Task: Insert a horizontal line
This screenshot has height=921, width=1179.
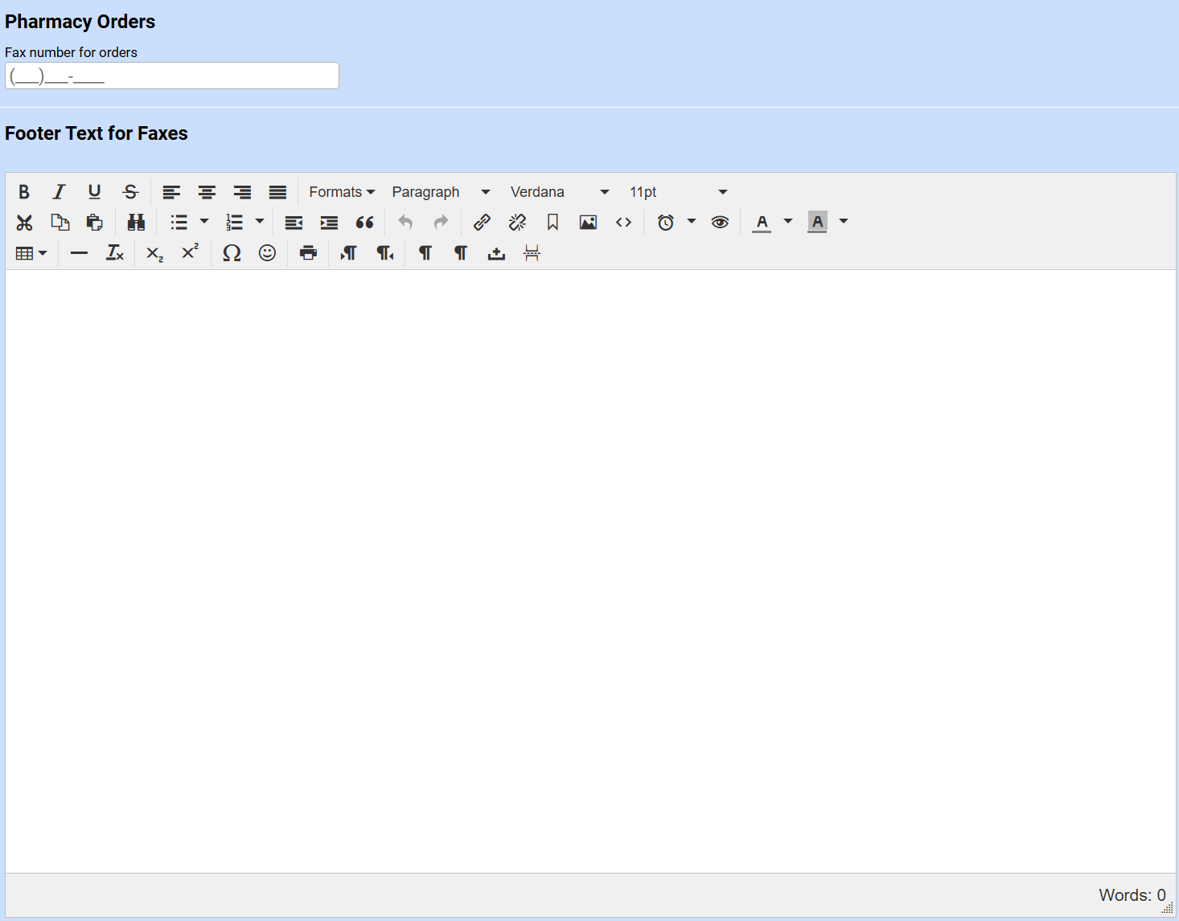Action: 79,253
